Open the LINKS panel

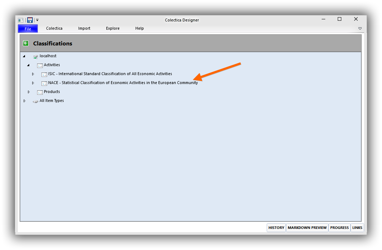pyautogui.click(x=357, y=227)
